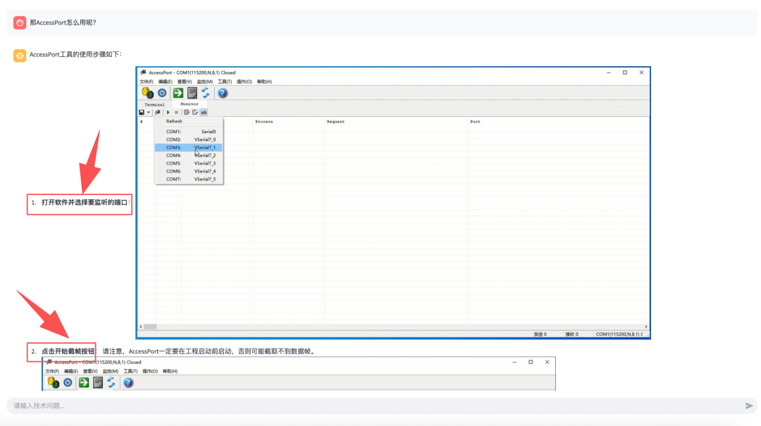761x426 pixels.
Task: Toggle the red 'ab' display mode button
Action: (204, 112)
